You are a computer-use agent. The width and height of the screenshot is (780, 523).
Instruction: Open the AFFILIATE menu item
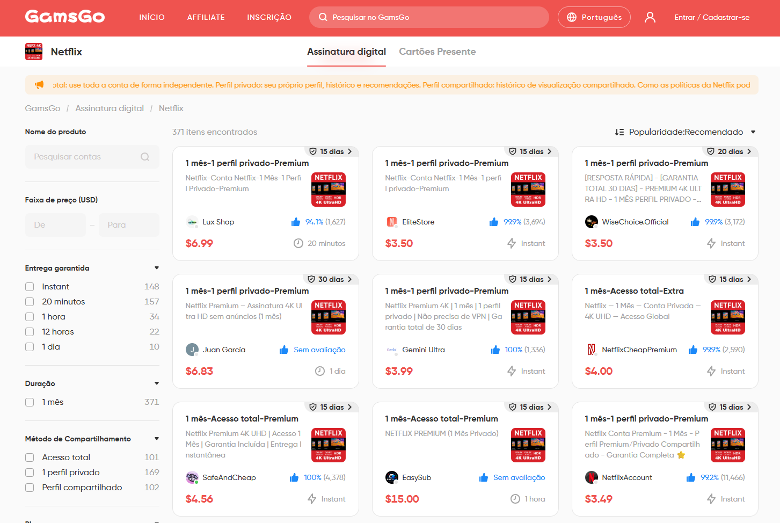point(206,17)
